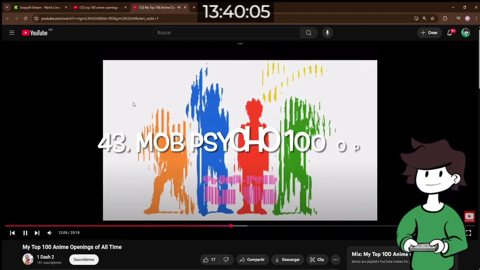The image size is (480, 270).
Task: Go forward in browser history
Action: pos(16,18)
